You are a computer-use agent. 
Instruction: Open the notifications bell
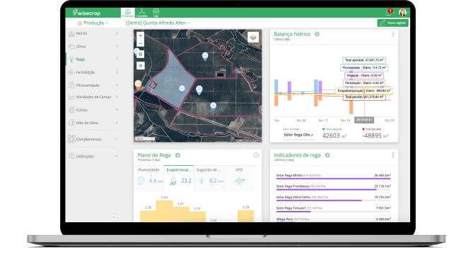pos(389,12)
